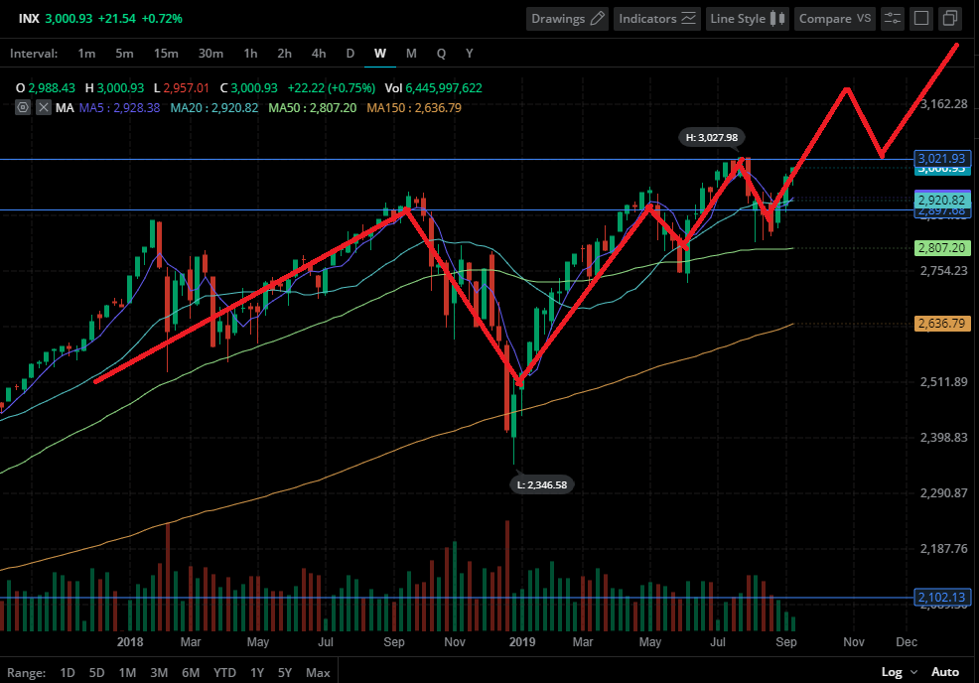The height and width of the screenshot is (683, 979).
Task: Select the 30m interval
Action: tap(210, 54)
